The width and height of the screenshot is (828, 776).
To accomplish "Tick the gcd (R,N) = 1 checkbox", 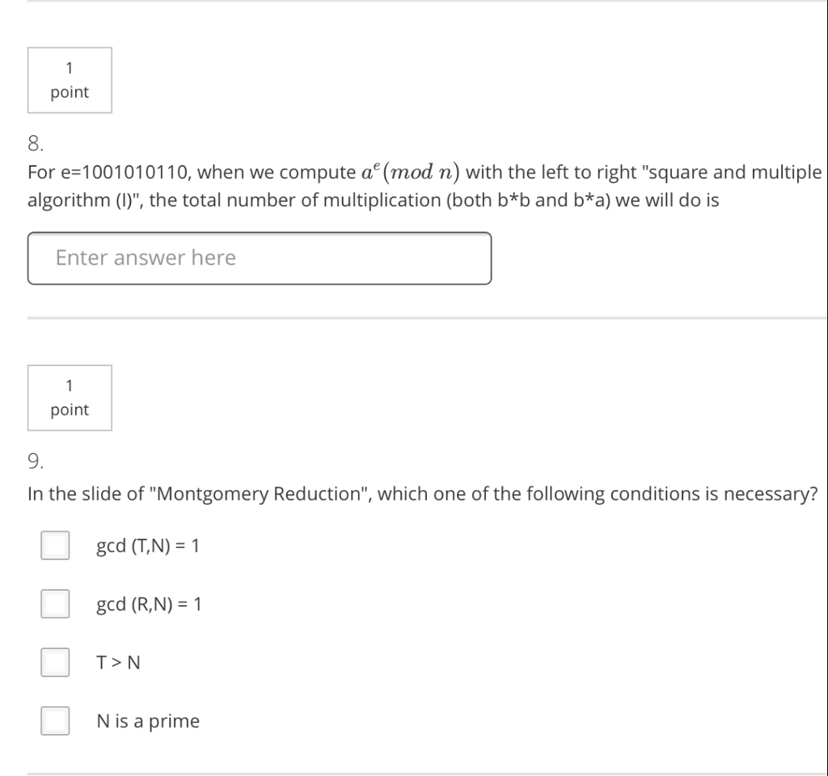I will pyautogui.click(x=55, y=604).
